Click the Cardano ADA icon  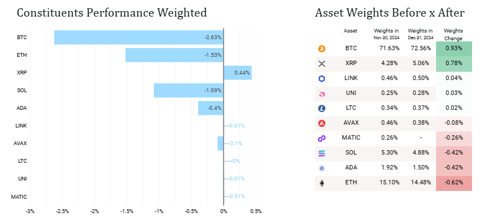pyautogui.click(x=322, y=168)
